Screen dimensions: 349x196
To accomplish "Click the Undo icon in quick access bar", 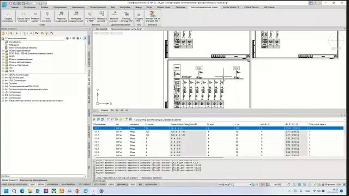I will [28, 3].
